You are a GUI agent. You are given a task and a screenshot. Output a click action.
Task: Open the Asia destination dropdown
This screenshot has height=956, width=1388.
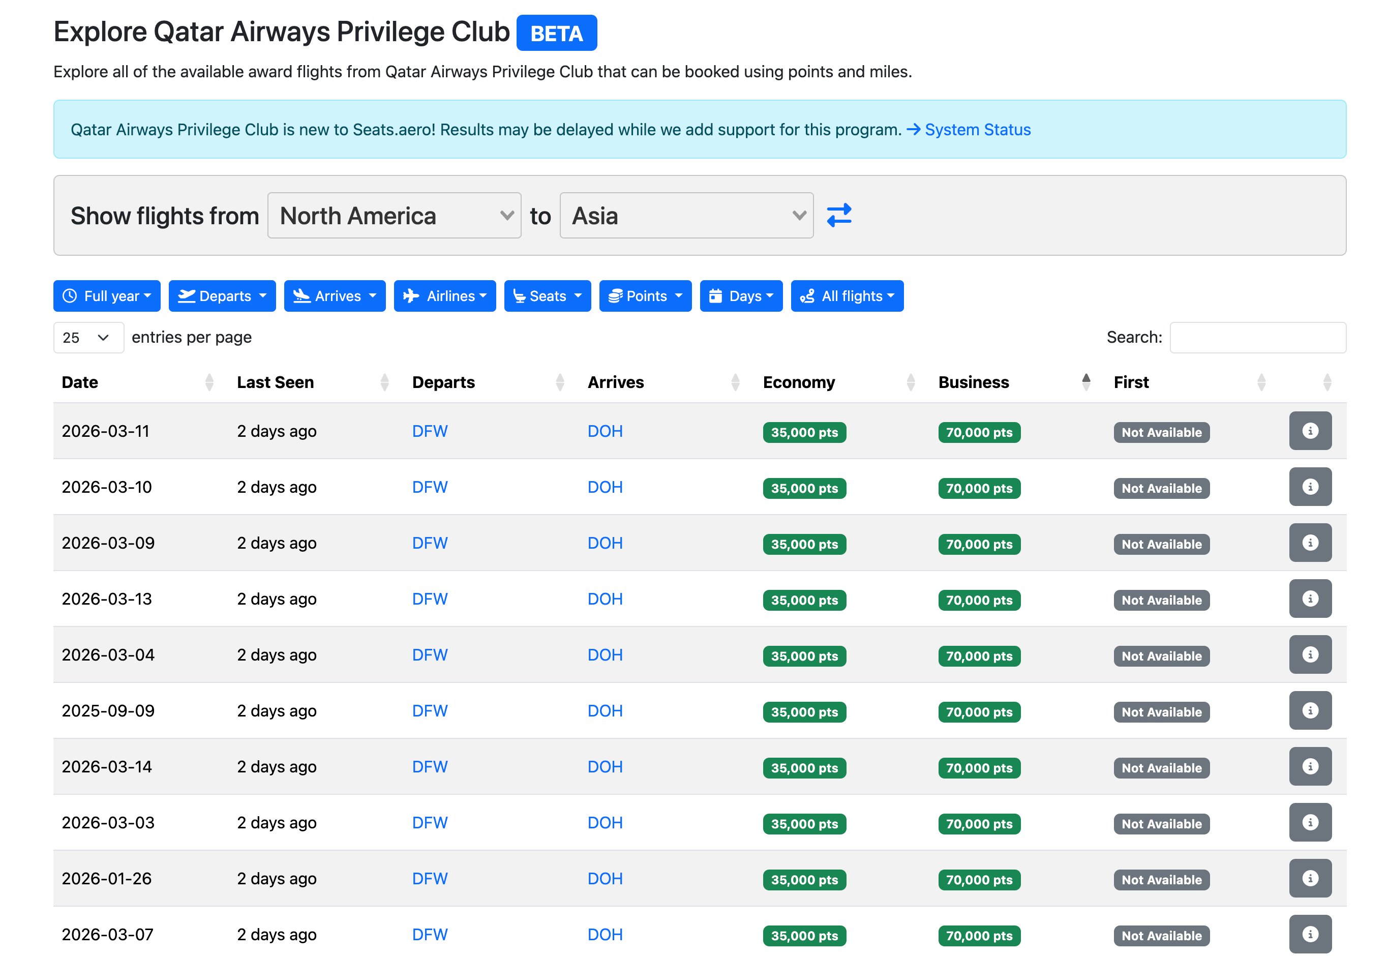[686, 216]
